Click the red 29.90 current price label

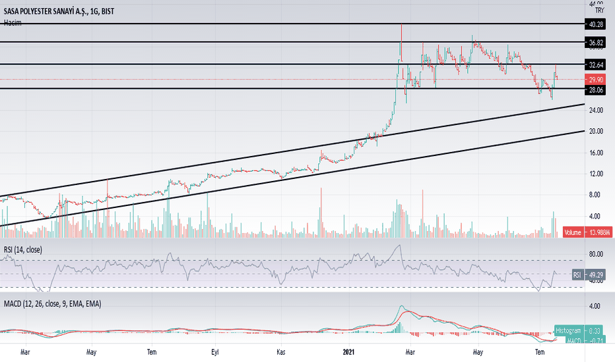[595, 80]
